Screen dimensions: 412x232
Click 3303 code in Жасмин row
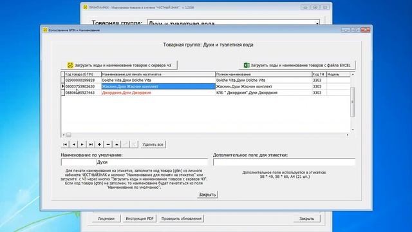click(319, 86)
